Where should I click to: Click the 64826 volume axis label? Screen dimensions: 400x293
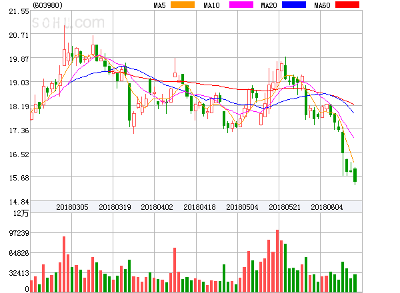click(19, 253)
